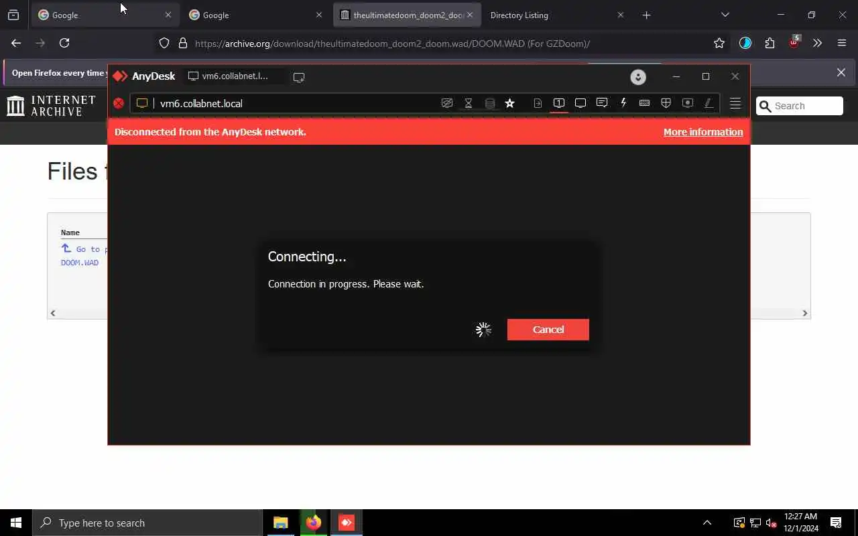Expand the list all tabs dropdown in Firefox
The image size is (858, 536).
pyautogui.click(x=725, y=15)
